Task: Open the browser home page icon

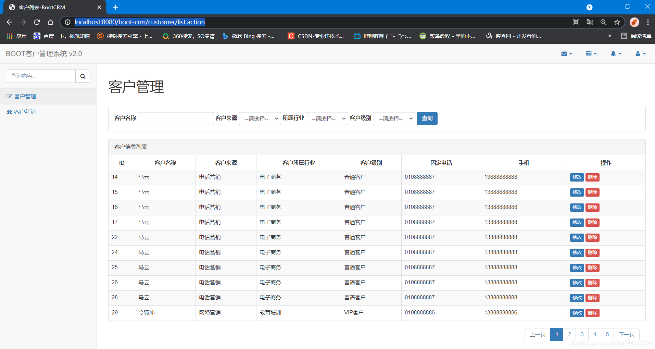Action: coord(51,22)
